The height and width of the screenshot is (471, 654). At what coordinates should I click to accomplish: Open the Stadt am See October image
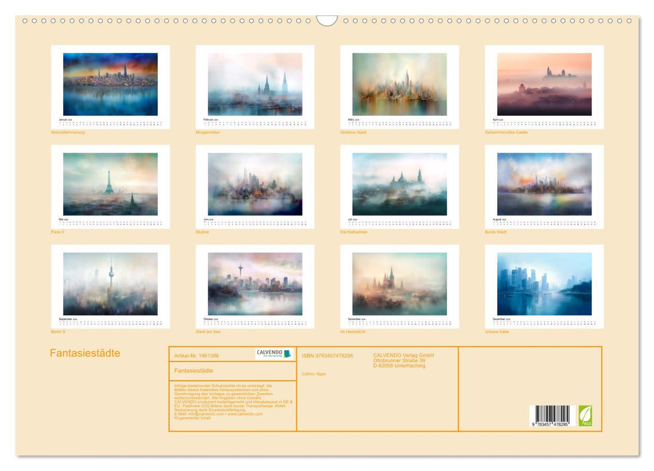(255, 283)
